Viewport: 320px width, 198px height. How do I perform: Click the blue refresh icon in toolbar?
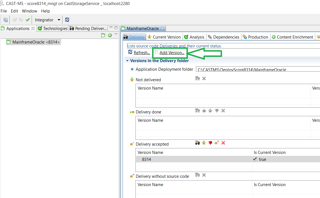[x=67, y=20]
